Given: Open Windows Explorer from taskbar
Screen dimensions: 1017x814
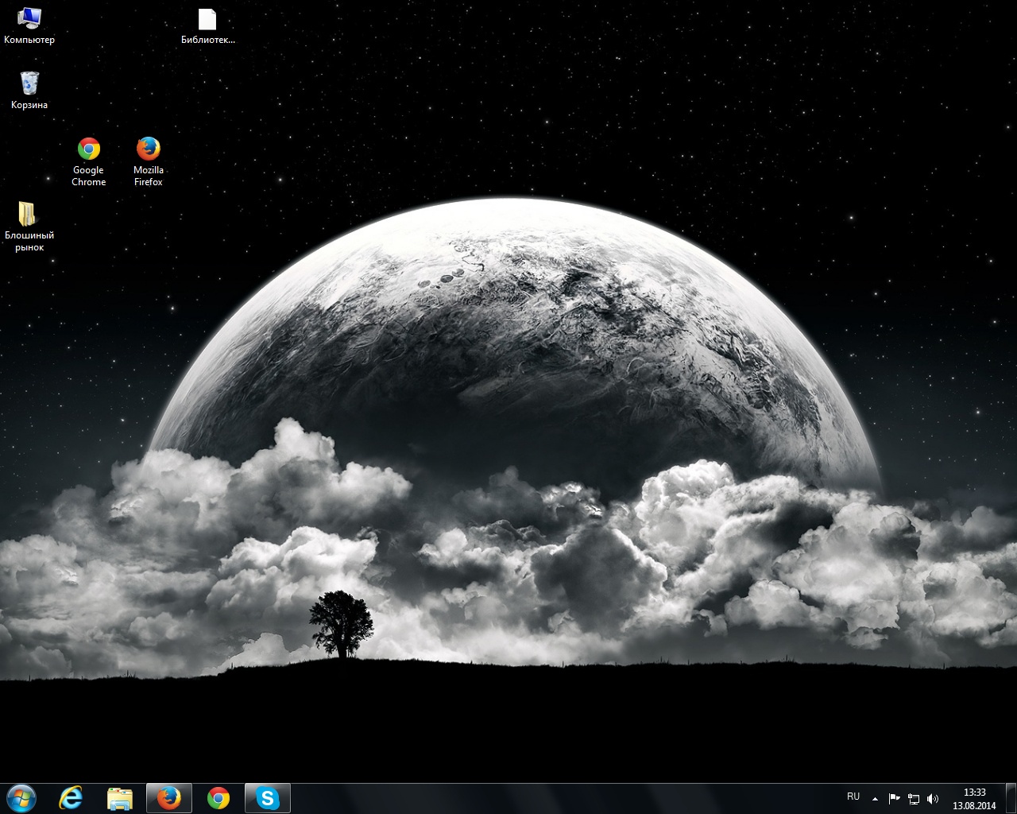Looking at the screenshot, I should (120, 798).
